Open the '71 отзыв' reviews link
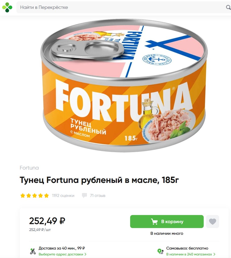Viewport: 231px width, 258px height. 98,196
